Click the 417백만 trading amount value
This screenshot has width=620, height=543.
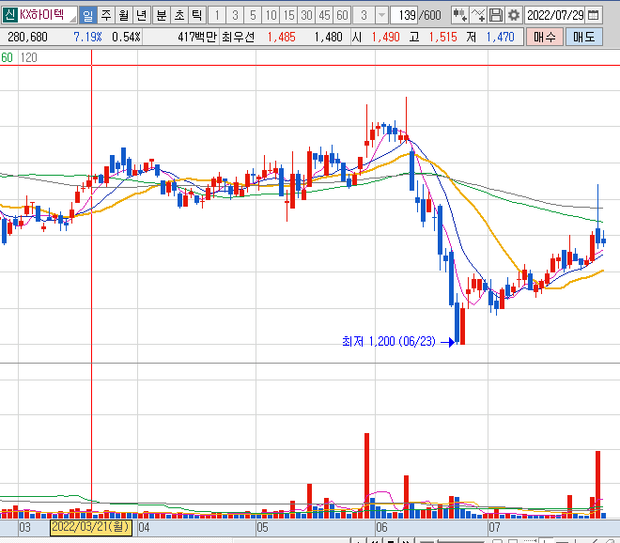pos(197,38)
